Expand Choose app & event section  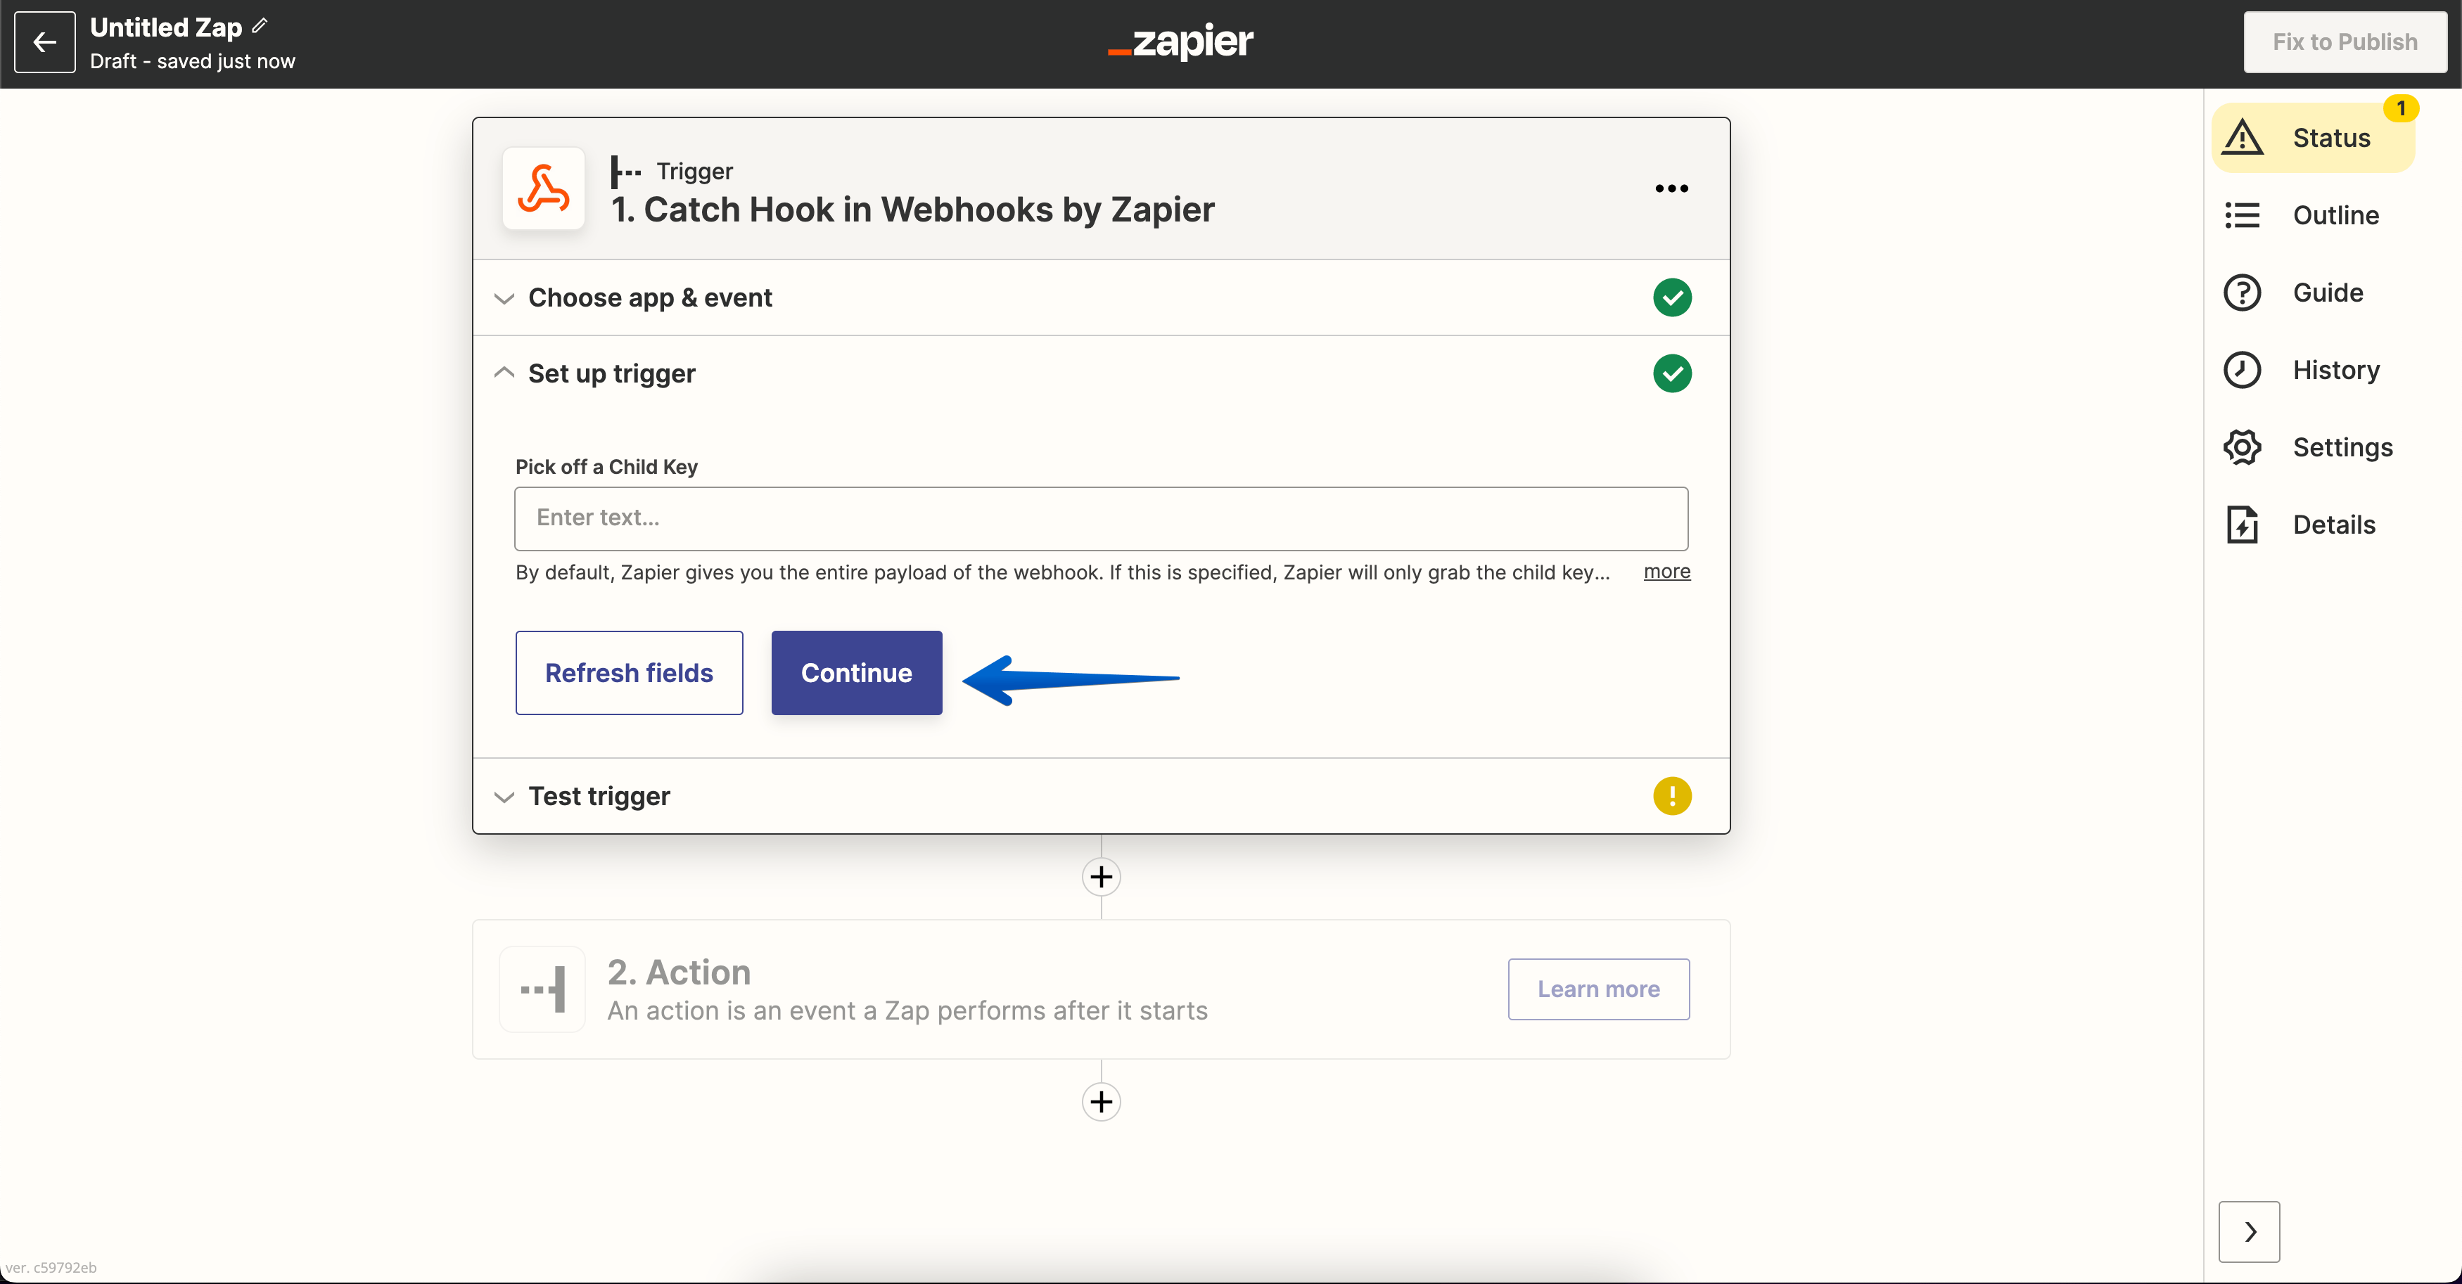1101,297
